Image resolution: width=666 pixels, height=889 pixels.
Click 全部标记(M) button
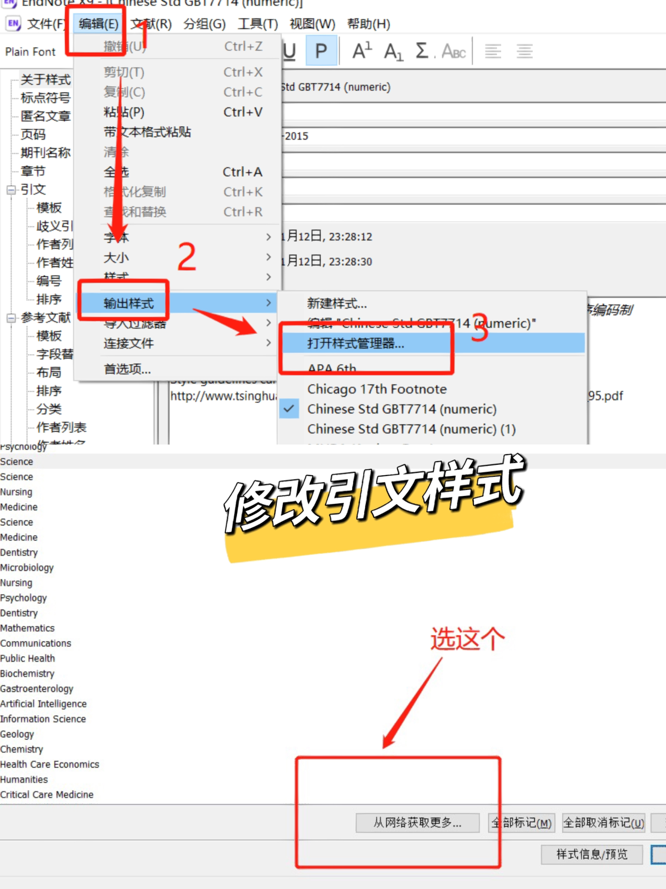pyautogui.click(x=521, y=823)
